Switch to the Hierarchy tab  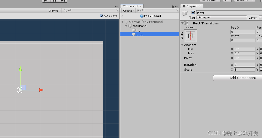[x=132, y=6]
